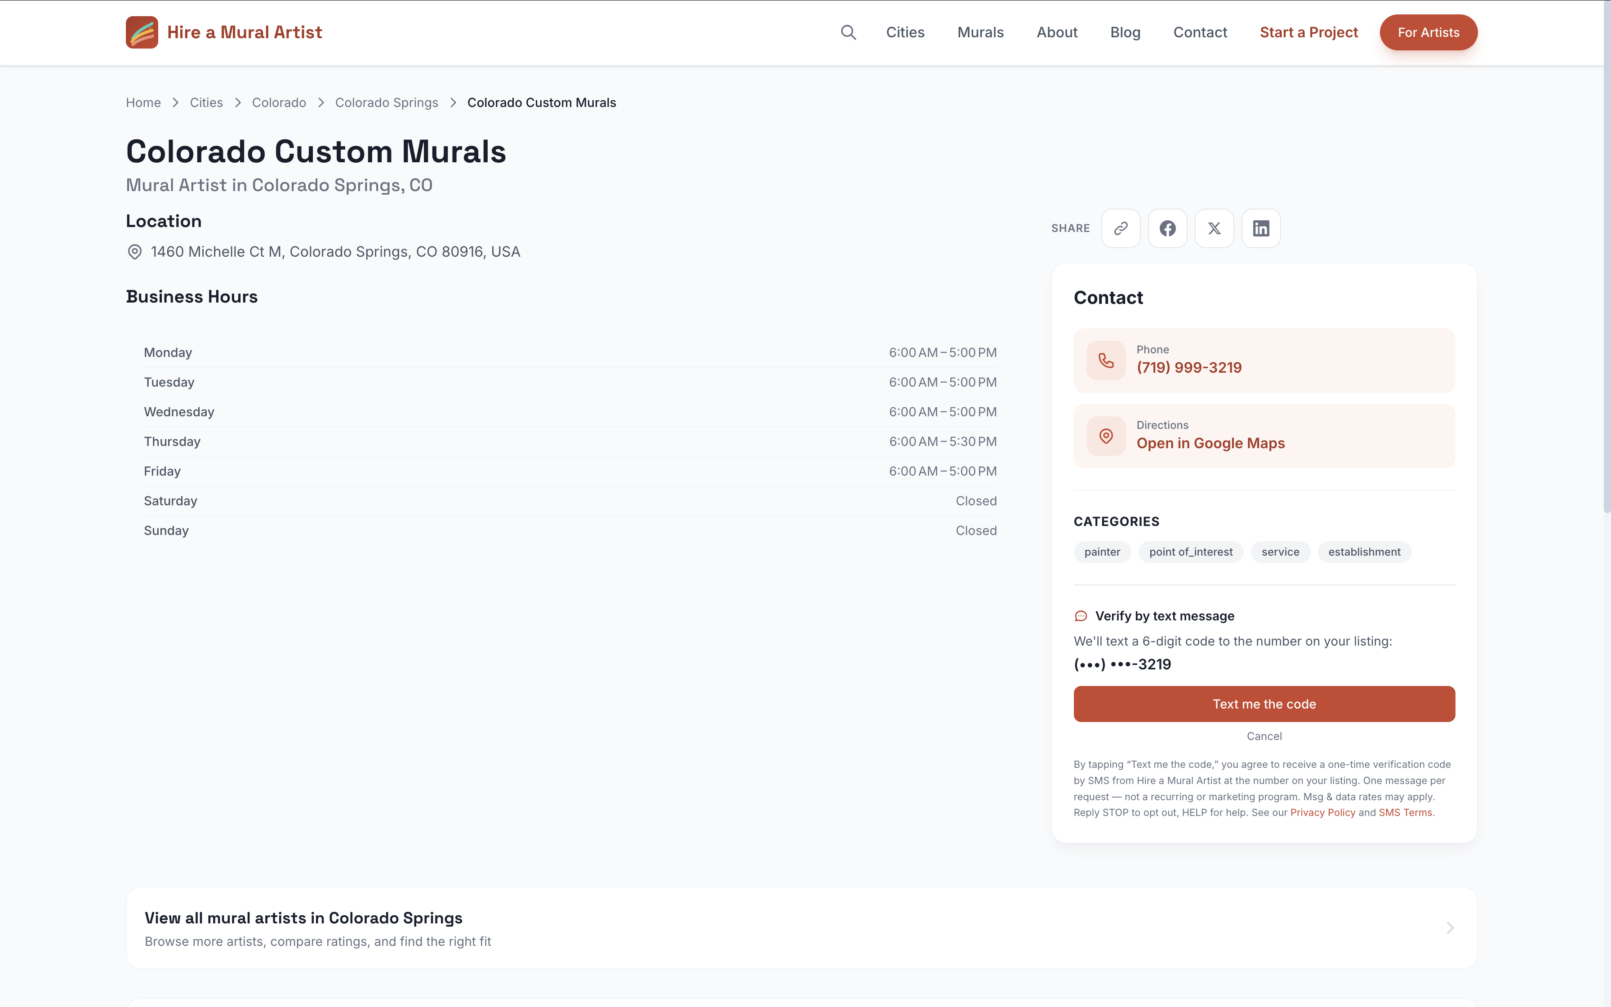This screenshot has height=1007, width=1611.
Task: Click the Hire a Mural Artist logo icon
Action: pos(142,32)
